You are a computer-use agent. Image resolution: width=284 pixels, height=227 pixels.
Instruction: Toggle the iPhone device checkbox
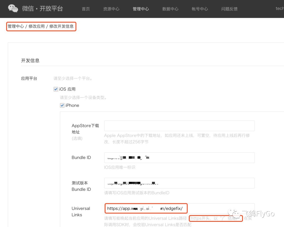[62, 105]
